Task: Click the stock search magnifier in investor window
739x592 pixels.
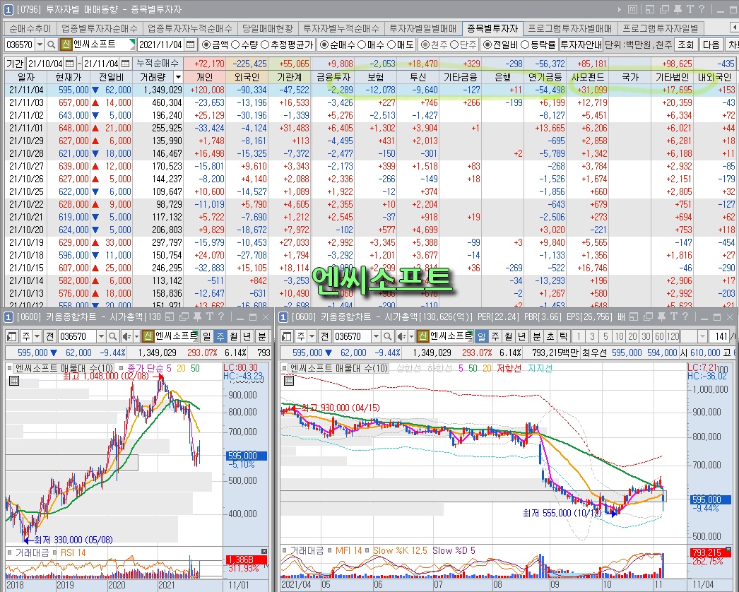Action: click(52, 45)
